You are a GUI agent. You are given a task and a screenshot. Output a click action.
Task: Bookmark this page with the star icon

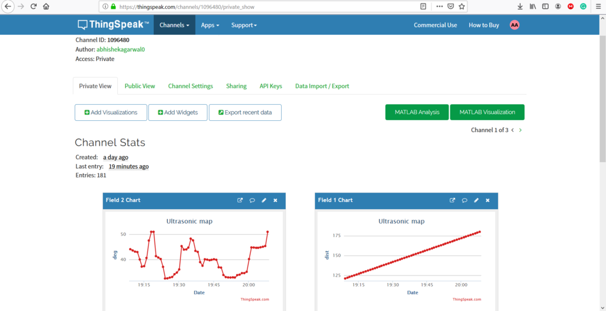click(x=462, y=7)
